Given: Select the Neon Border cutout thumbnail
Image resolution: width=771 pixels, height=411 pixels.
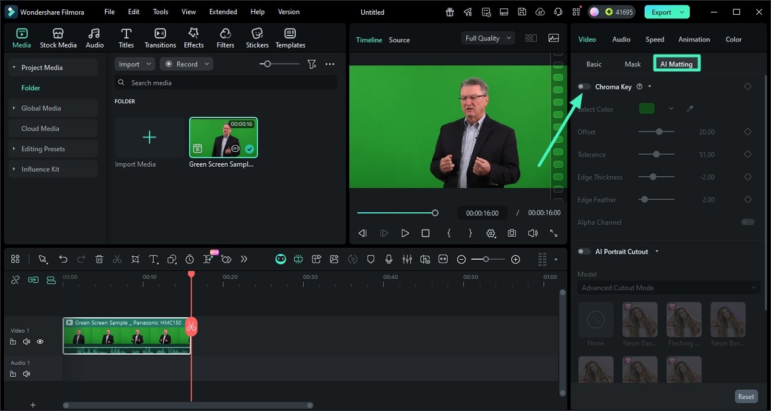Looking at the screenshot, I should (x=728, y=319).
